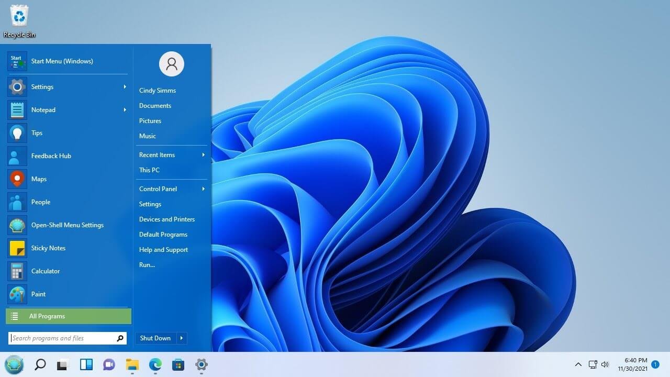Open Notepad from the start menu

tap(43, 109)
